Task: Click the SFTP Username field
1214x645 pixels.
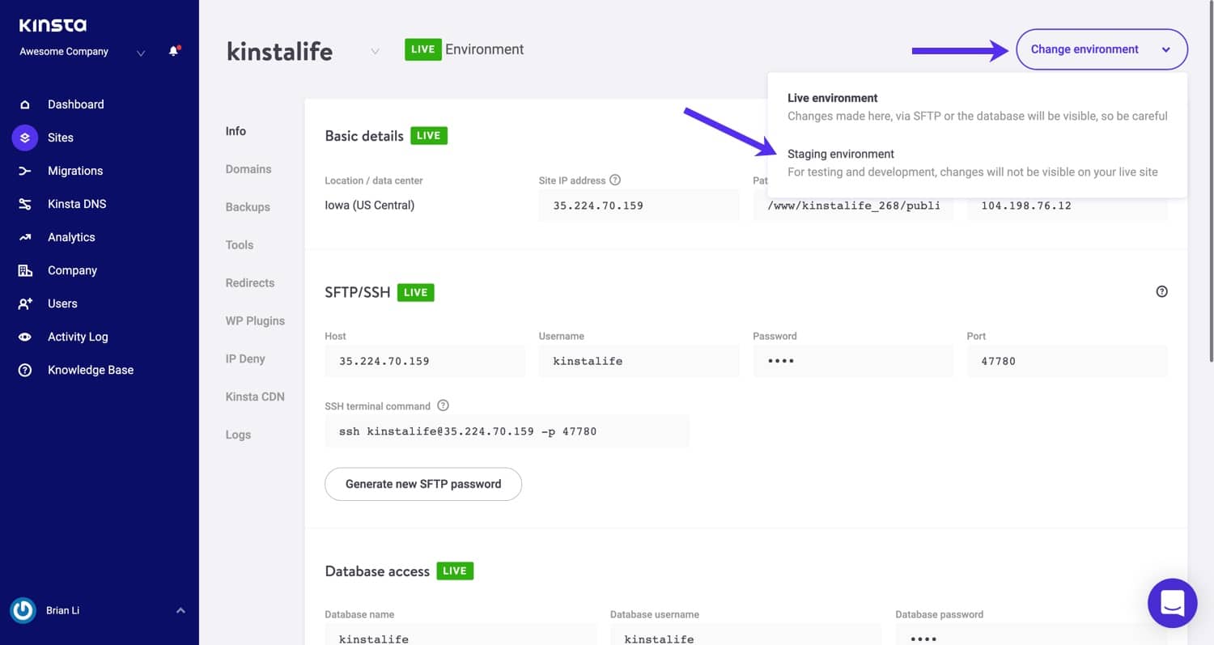Action: point(639,361)
